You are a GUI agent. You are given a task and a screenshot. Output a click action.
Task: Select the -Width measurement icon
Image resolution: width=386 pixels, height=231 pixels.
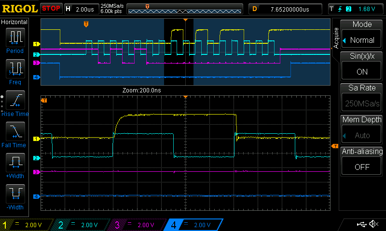pos(15,193)
